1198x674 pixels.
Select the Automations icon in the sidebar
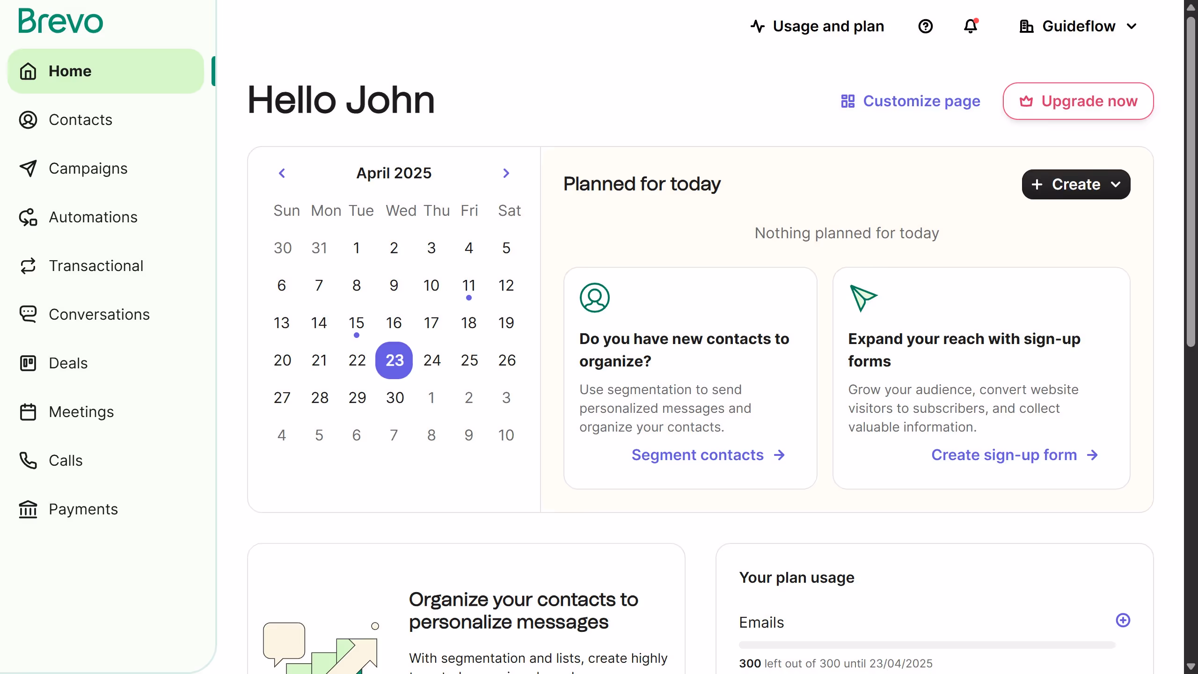pos(28,217)
